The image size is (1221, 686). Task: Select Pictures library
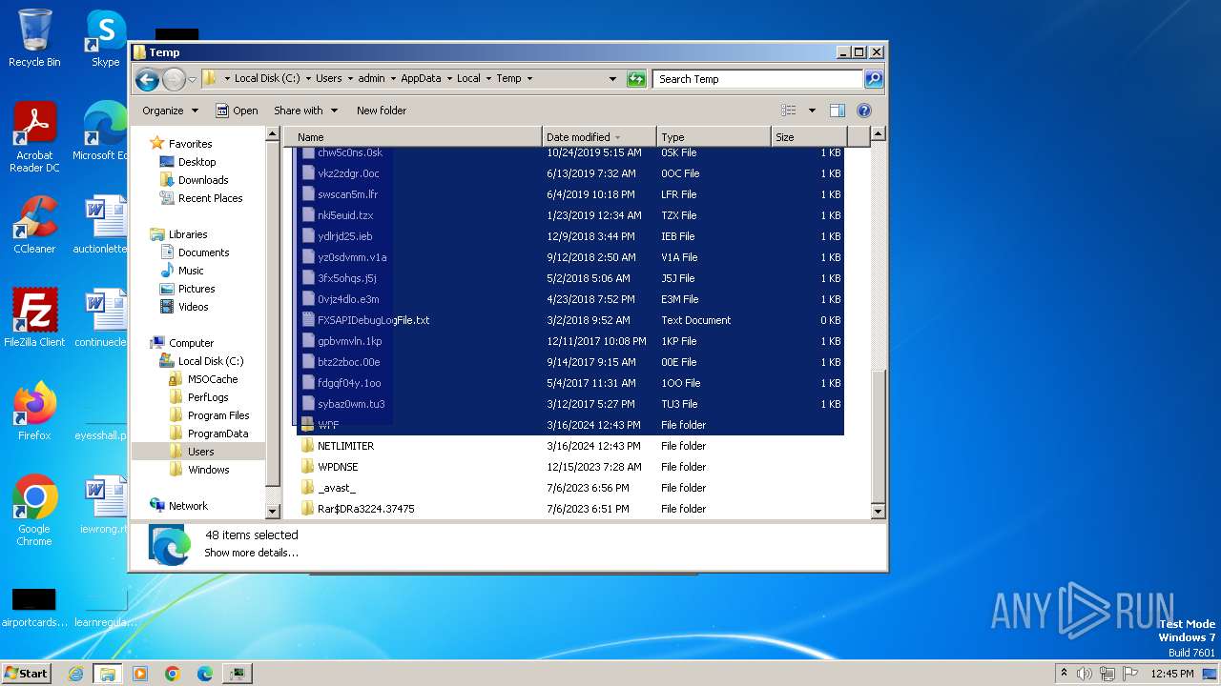point(187,289)
